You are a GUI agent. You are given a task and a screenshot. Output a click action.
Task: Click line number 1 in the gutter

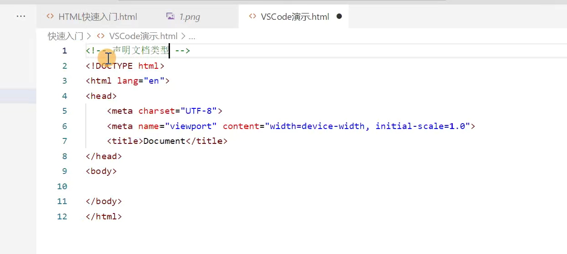tap(64, 51)
